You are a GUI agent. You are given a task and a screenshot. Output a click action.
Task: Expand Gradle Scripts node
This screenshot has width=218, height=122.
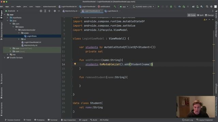[x=5, y=58]
